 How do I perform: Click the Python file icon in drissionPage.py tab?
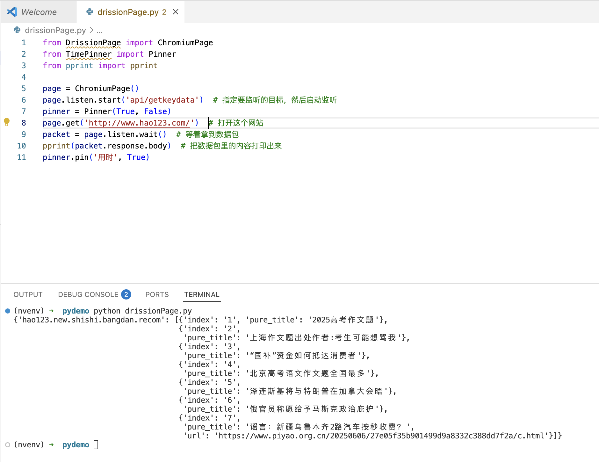(90, 12)
